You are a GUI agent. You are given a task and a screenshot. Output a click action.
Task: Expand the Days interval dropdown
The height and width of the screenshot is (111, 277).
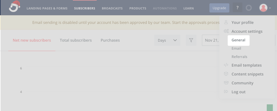167,40
